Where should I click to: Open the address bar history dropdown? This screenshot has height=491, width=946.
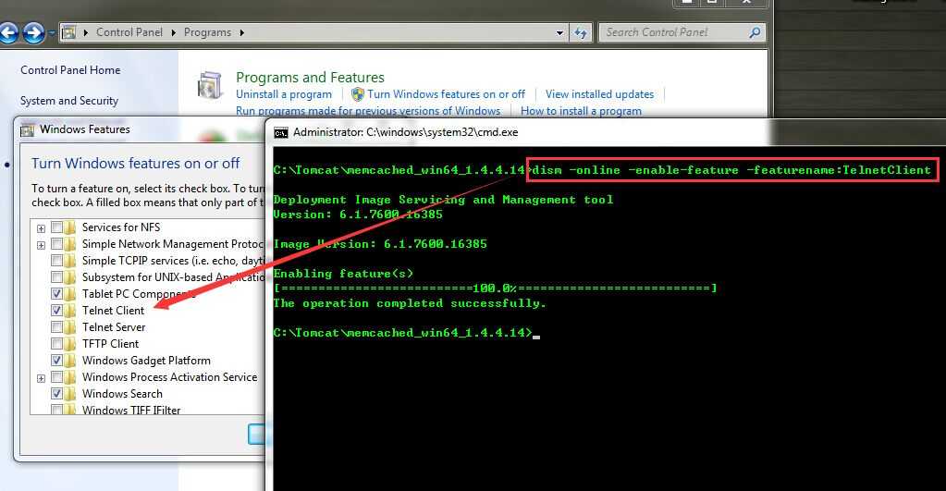(x=559, y=33)
